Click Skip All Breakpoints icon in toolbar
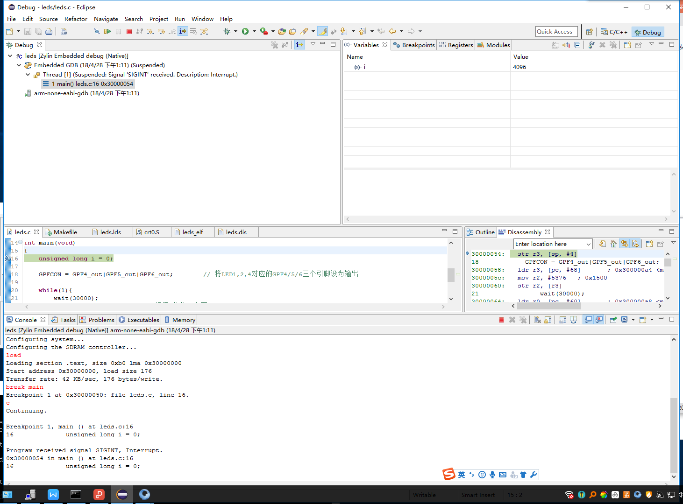This screenshot has width=683, height=504. coord(96,31)
